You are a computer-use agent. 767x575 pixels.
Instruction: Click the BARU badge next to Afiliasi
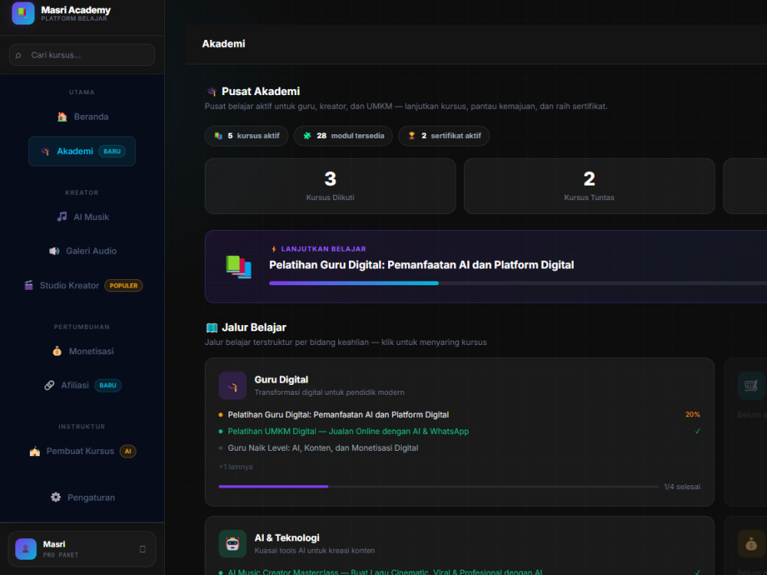click(108, 386)
